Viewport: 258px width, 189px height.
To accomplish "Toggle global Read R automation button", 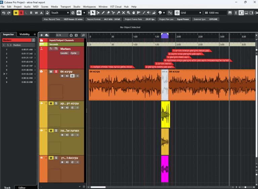I will coord(31,13).
